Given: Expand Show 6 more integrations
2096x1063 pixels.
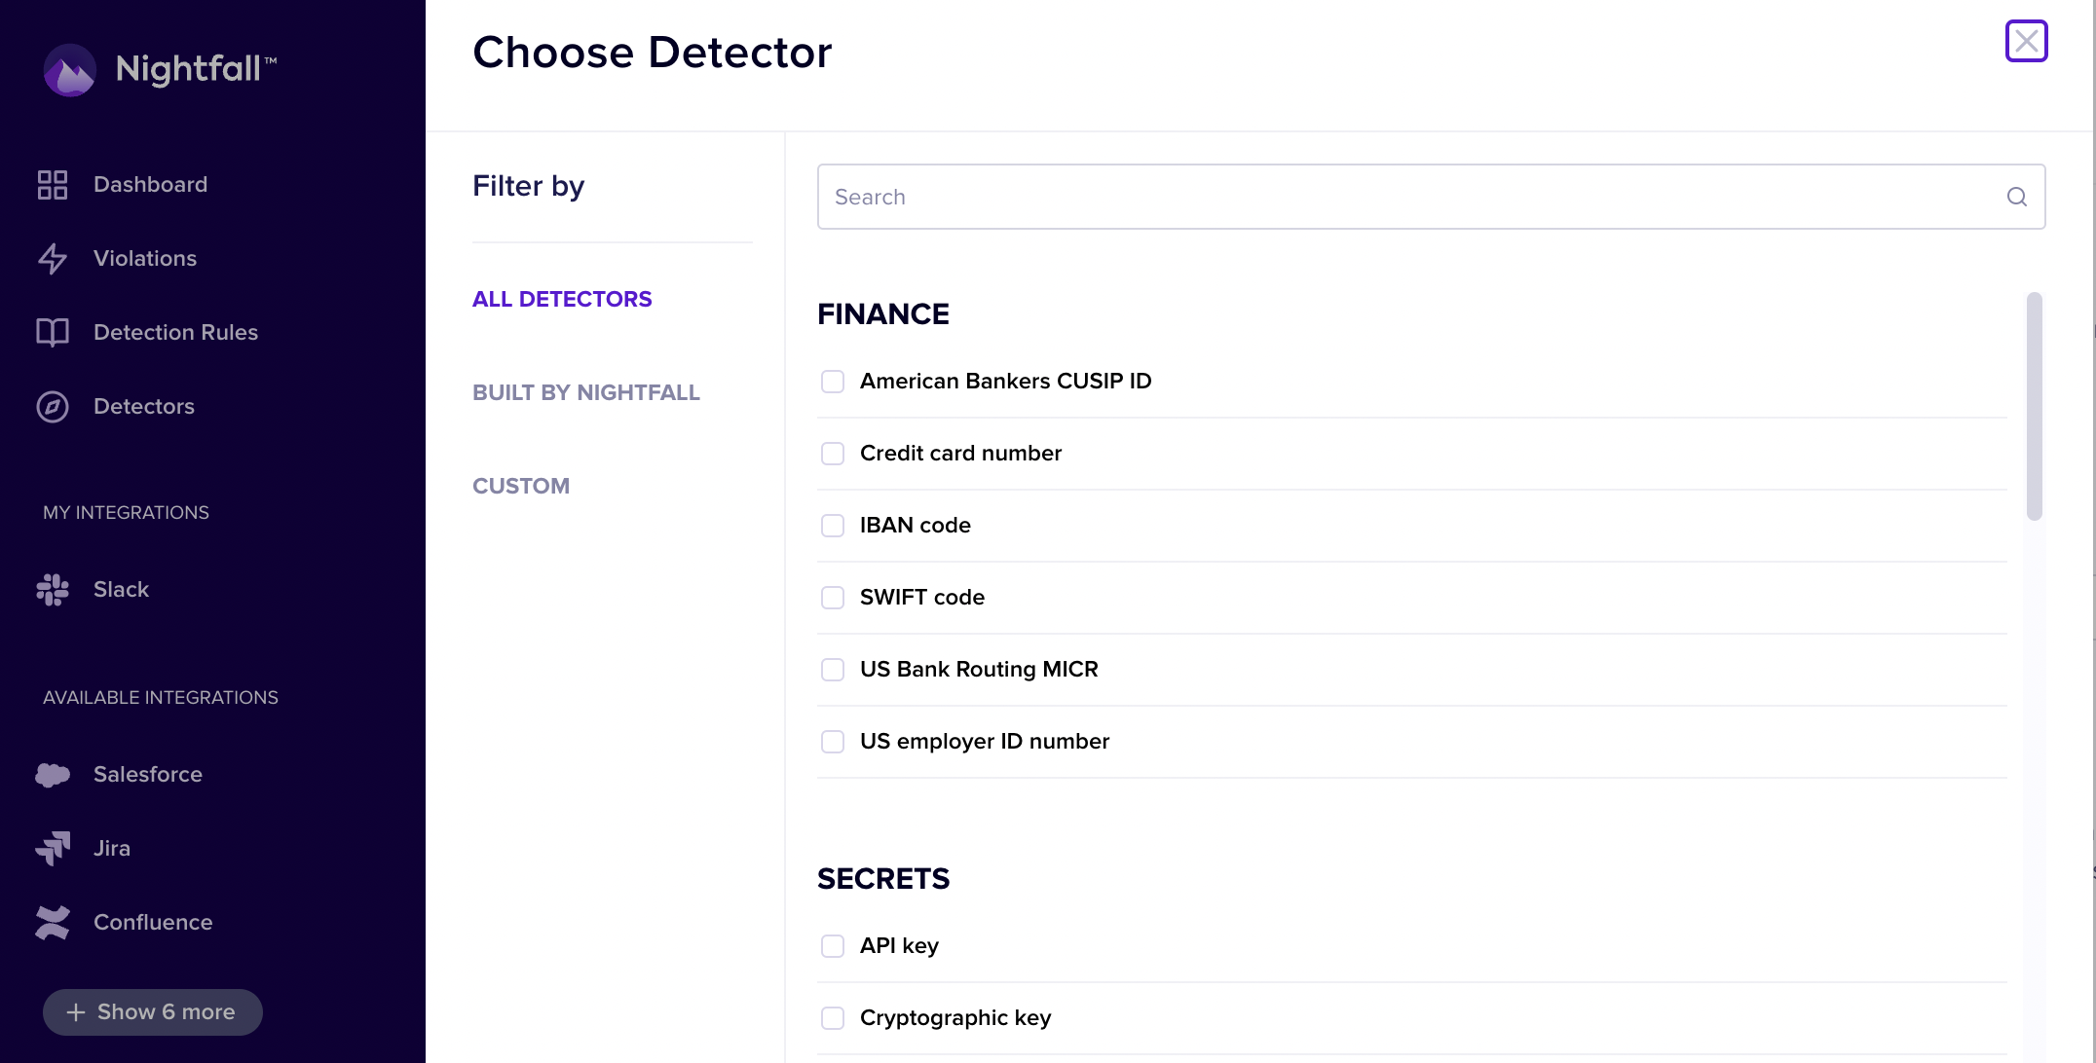Looking at the screenshot, I should click(x=153, y=1012).
